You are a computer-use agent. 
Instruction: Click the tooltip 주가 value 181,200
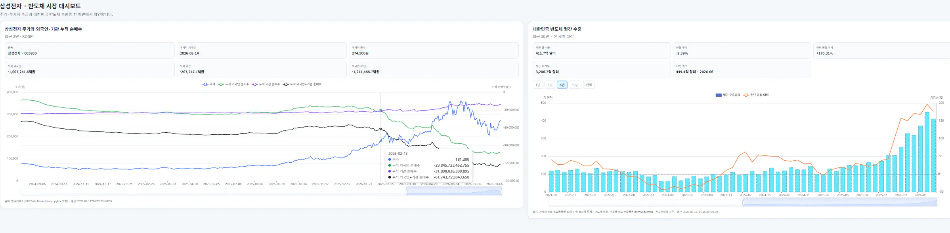click(462, 160)
